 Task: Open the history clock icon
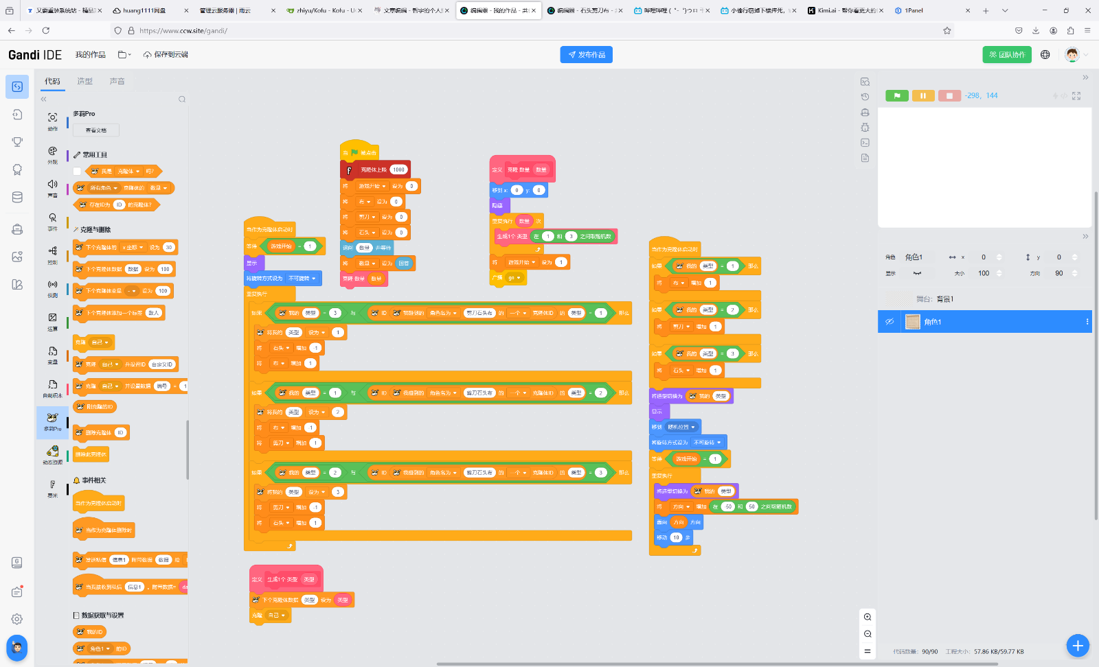click(865, 97)
